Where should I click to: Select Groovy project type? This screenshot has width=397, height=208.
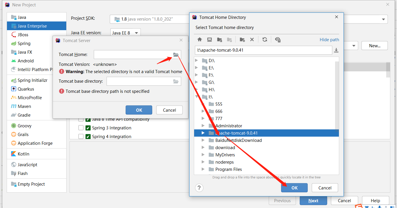click(x=37, y=126)
